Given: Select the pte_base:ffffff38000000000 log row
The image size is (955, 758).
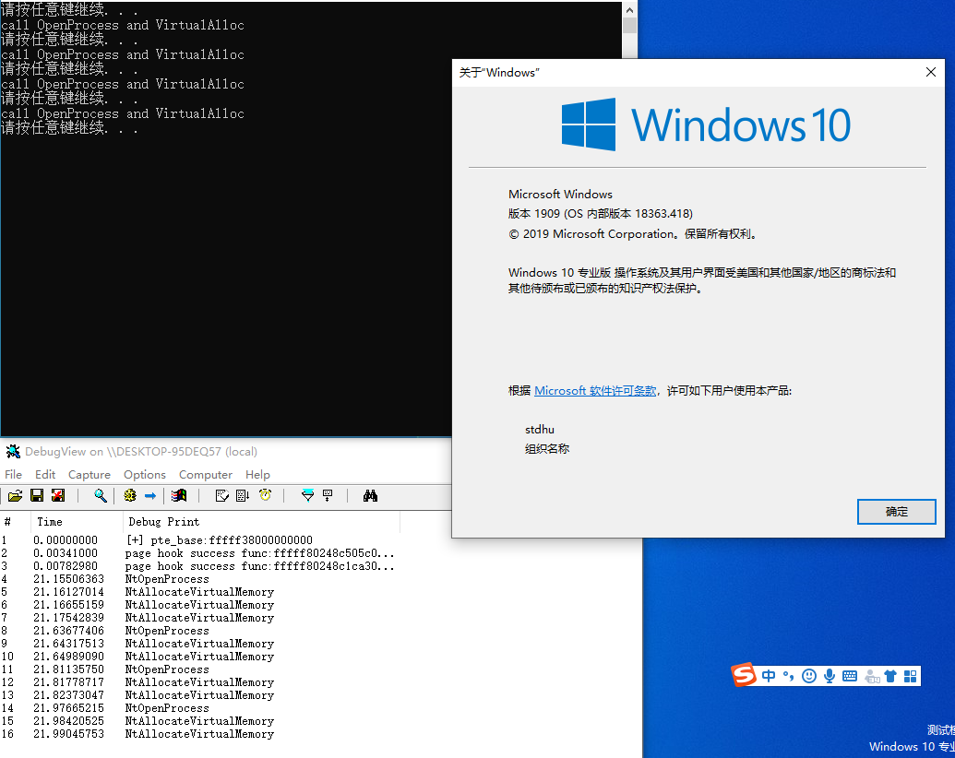Looking at the screenshot, I should pos(200,540).
